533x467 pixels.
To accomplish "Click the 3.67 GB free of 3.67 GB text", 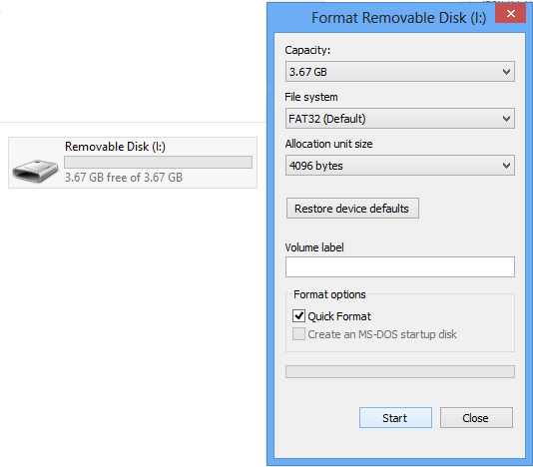I will pos(124,178).
